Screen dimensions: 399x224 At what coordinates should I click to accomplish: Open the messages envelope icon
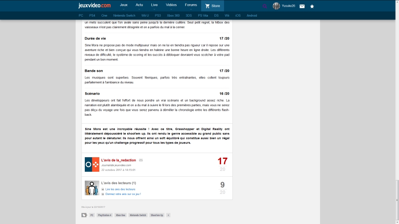point(302,6)
